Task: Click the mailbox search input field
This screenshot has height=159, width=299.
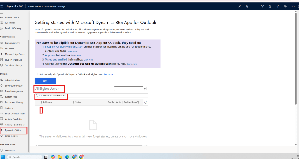Action: pos(128,89)
